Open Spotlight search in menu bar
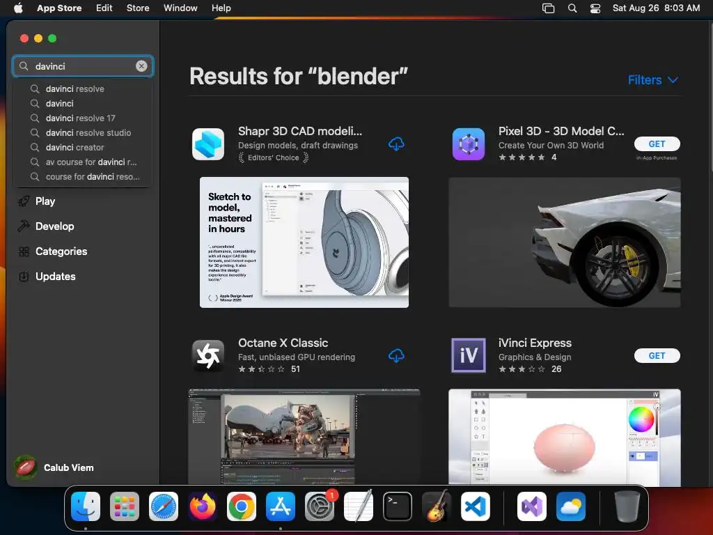The width and height of the screenshot is (713, 535). pos(572,8)
